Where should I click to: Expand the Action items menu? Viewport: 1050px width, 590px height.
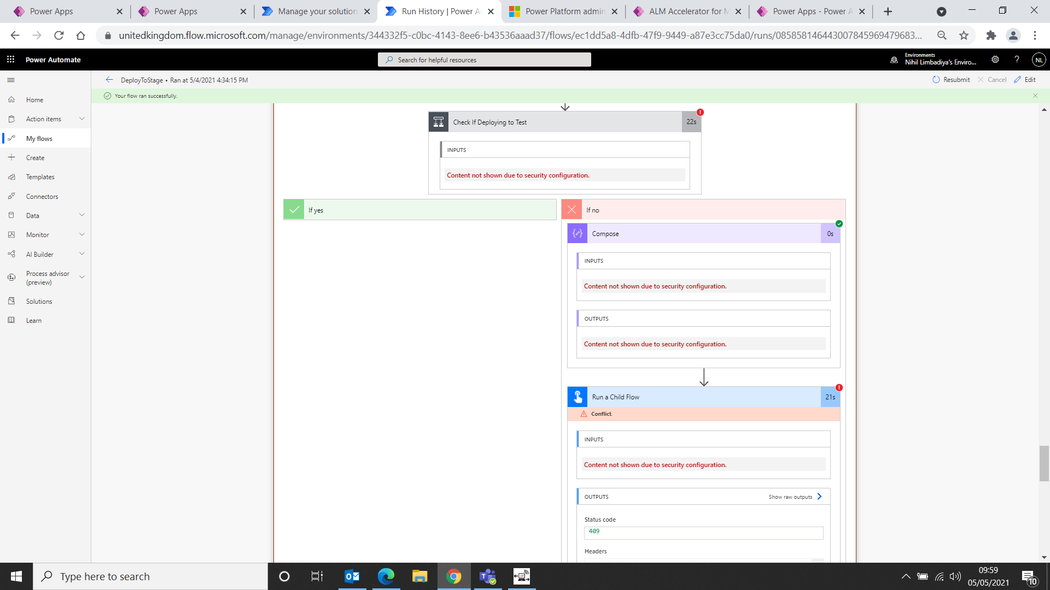pos(82,119)
